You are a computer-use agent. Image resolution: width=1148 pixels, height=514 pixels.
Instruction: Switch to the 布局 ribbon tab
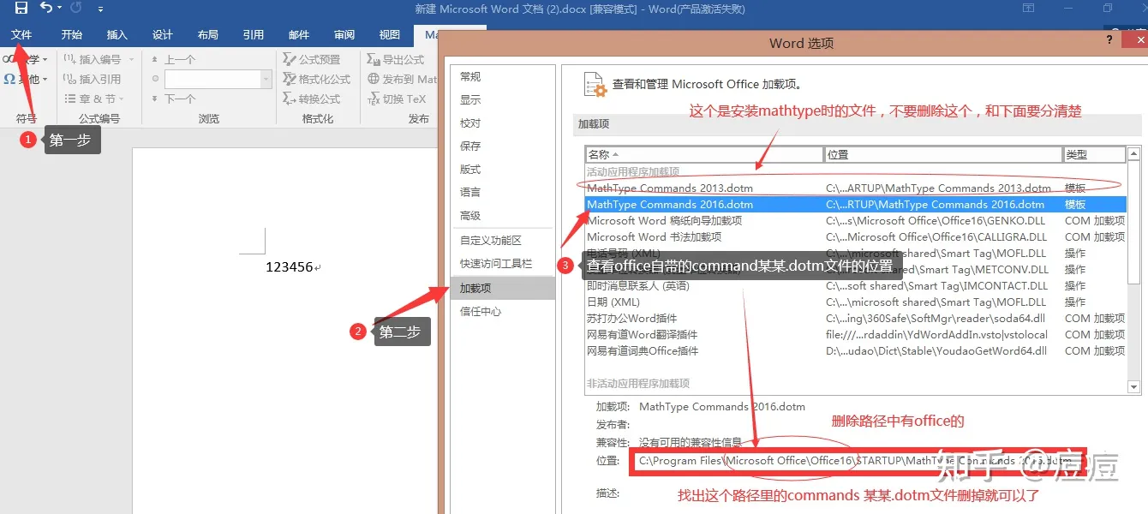208,35
